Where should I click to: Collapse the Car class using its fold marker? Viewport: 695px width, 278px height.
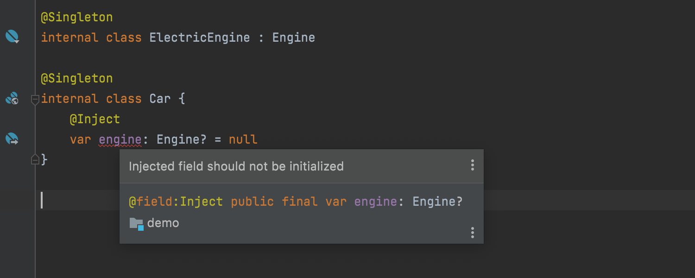pyautogui.click(x=35, y=99)
